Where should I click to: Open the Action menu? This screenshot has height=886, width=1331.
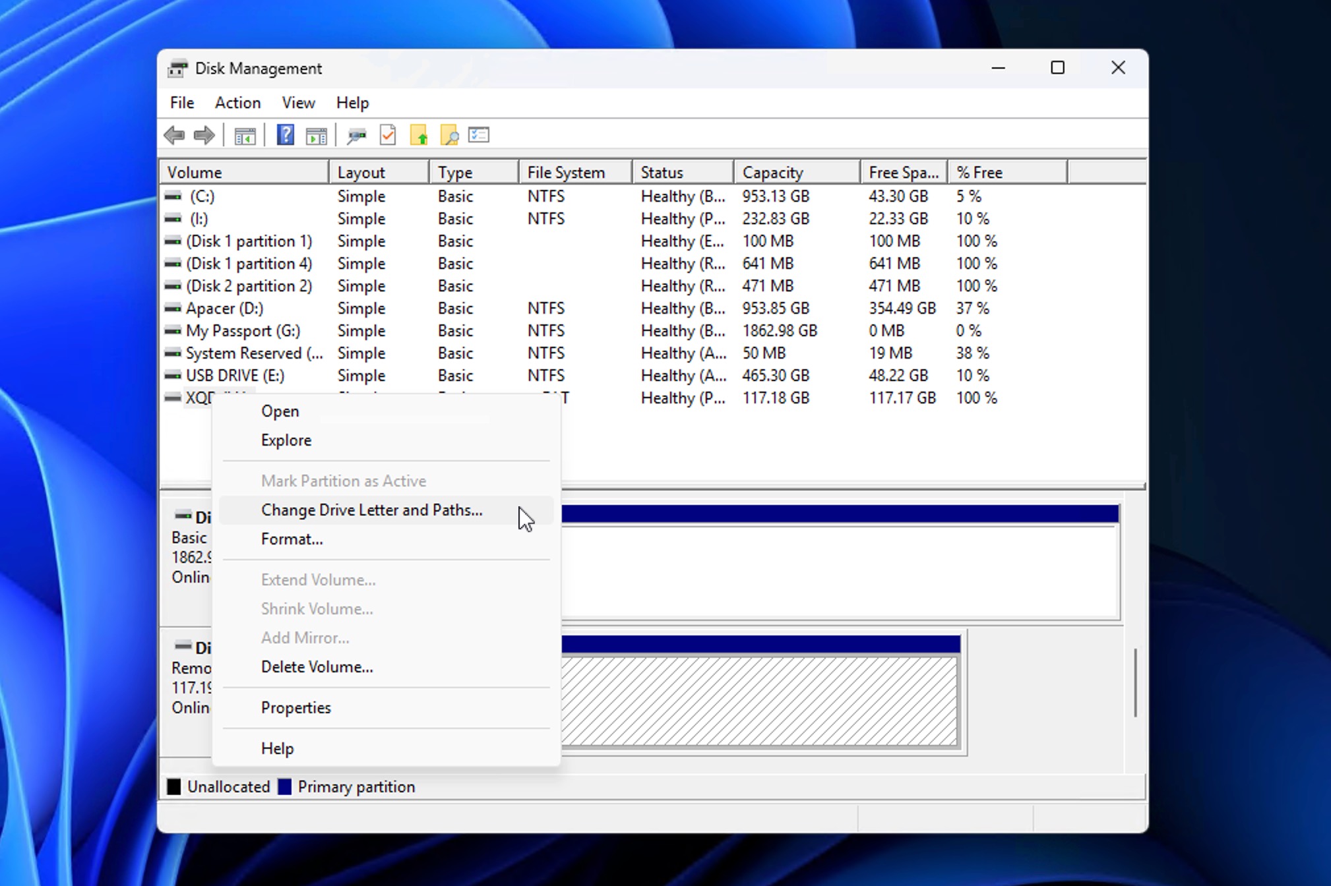tap(237, 103)
